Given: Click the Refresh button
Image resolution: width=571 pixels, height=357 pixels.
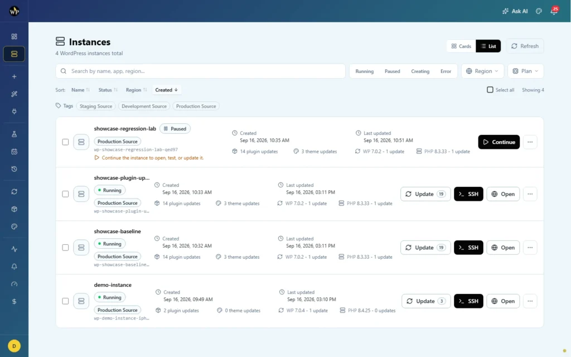Looking at the screenshot, I should 525,46.
